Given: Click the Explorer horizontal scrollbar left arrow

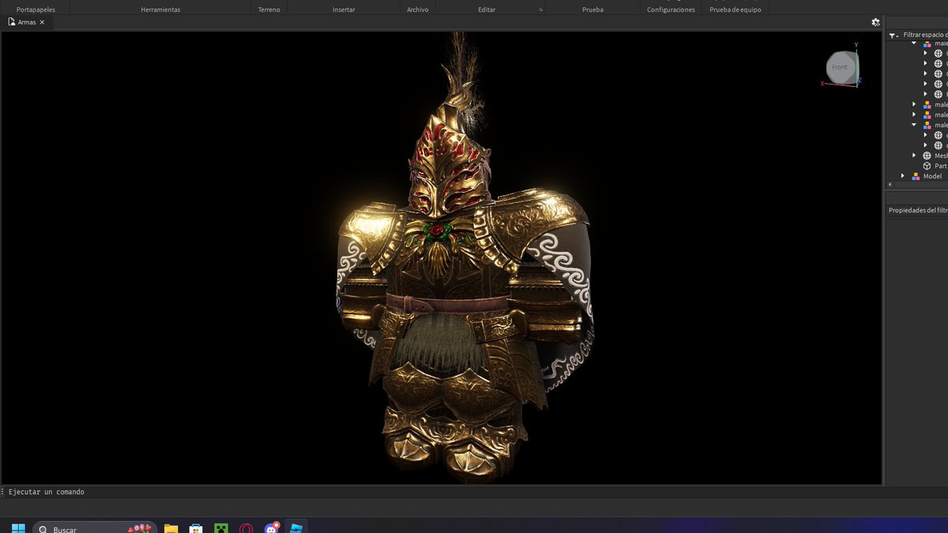Looking at the screenshot, I should click(890, 186).
